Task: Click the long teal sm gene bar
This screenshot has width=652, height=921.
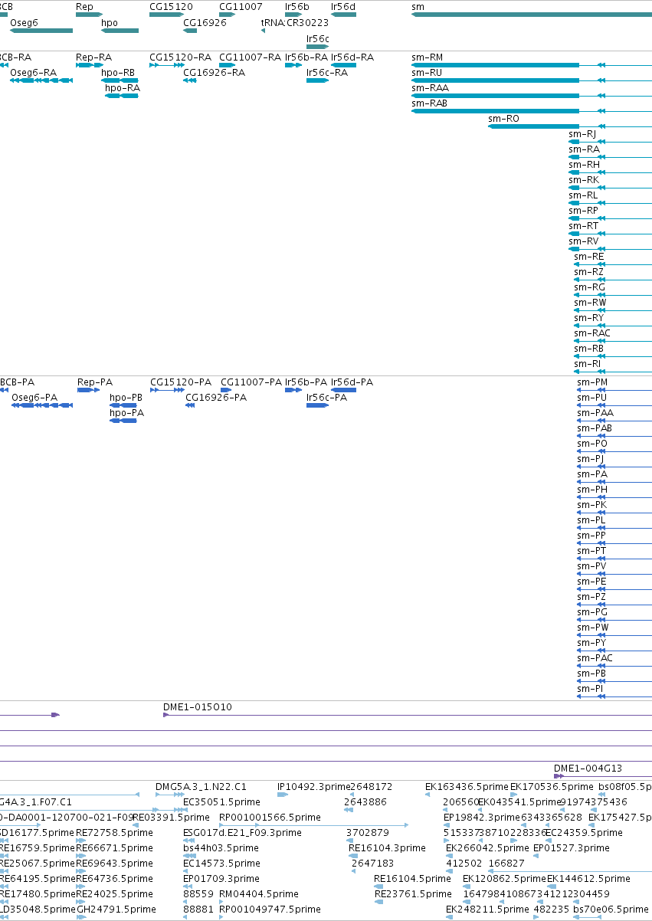Action: pos(532,15)
